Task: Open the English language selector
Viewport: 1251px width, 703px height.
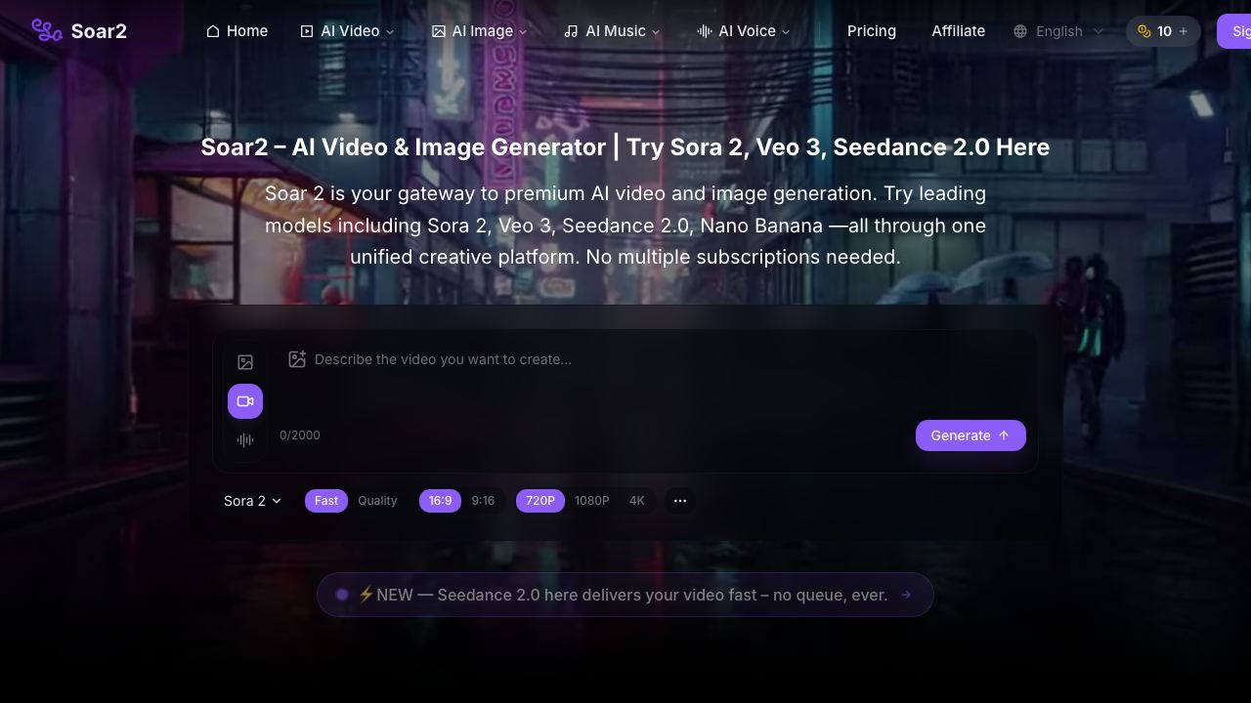Action: click(1058, 31)
